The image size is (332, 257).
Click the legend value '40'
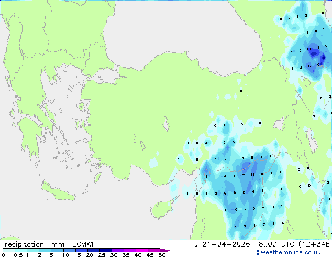pos(138,255)
